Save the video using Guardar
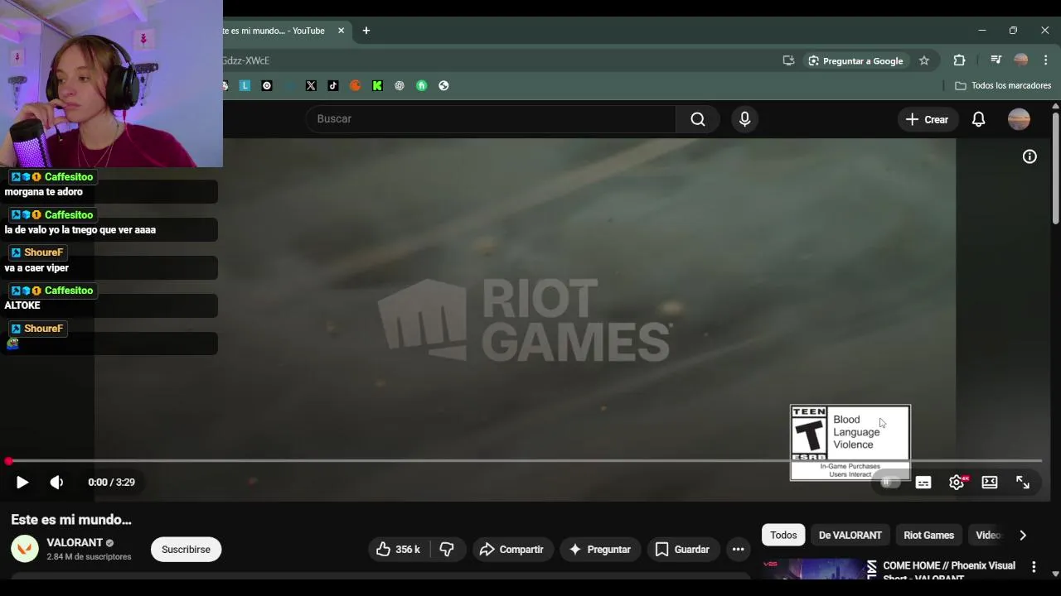Image resolution: width=1061 pixels, height=596 pixels. click(683, 550)
